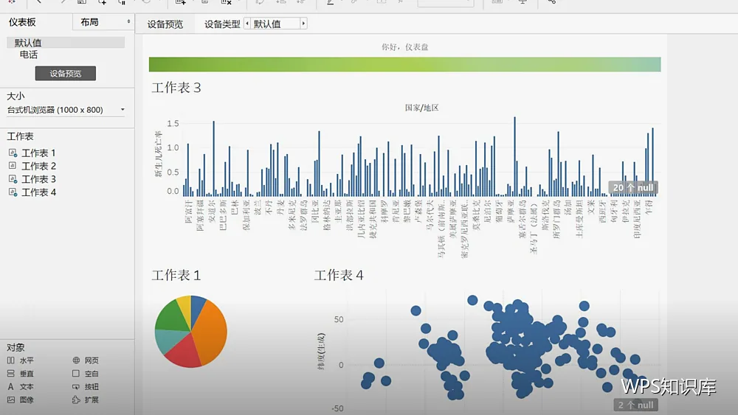Click the 工作表 1 sheet icon
Screen dimensions: 738x415
[x=13, y=153]
